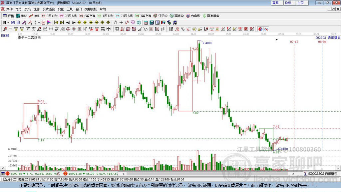Click the Shenzhen index 10901.38 status entry

coord(91,173)
